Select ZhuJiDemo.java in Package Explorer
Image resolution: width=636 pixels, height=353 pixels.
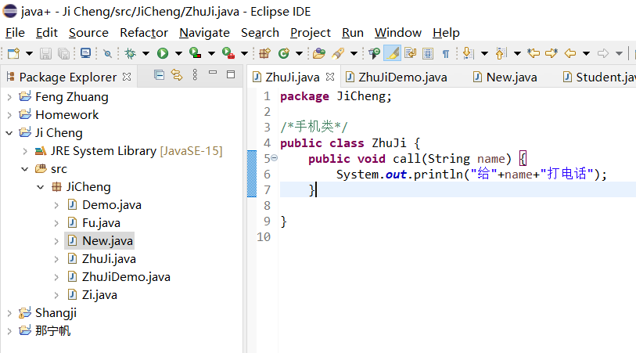(119, 277)
